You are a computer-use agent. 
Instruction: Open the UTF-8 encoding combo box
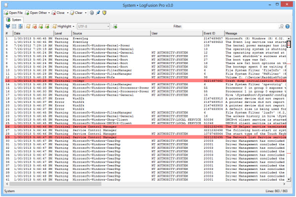click(93, 27)
